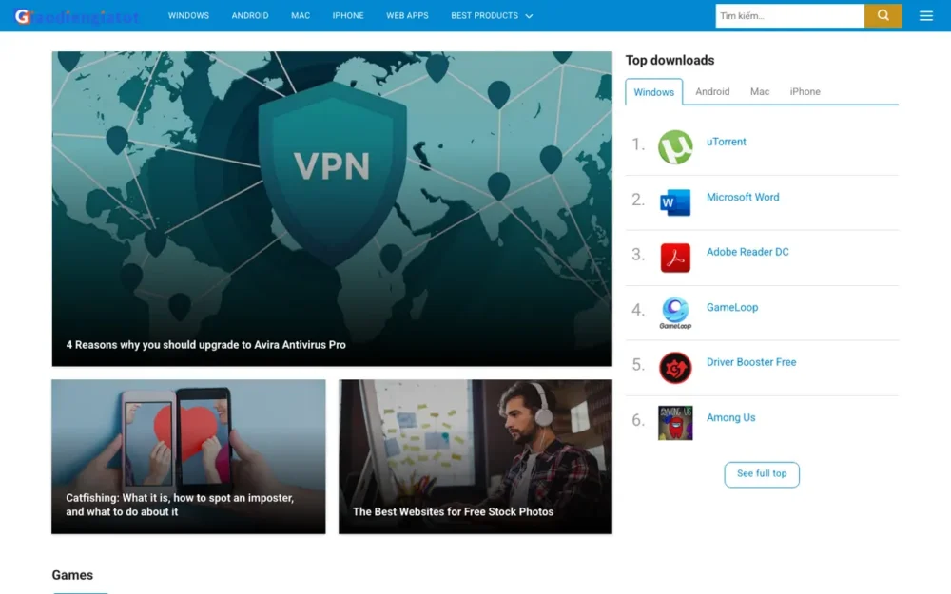Screen dimensions: 951x594
Task: Click the Avira Antivirus Pro article title
Action: coord(205,345)
